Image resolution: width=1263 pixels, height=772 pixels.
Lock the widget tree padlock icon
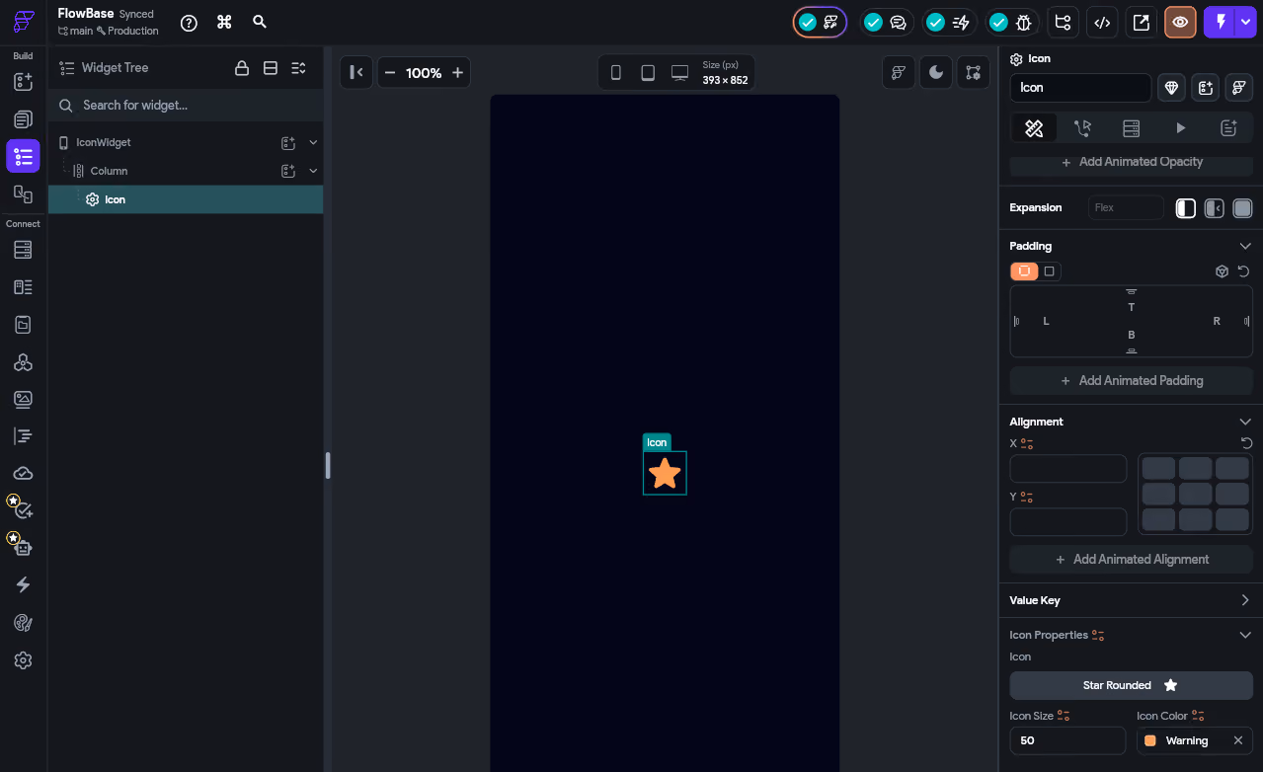pyautogui.click(x=241, y=68)
